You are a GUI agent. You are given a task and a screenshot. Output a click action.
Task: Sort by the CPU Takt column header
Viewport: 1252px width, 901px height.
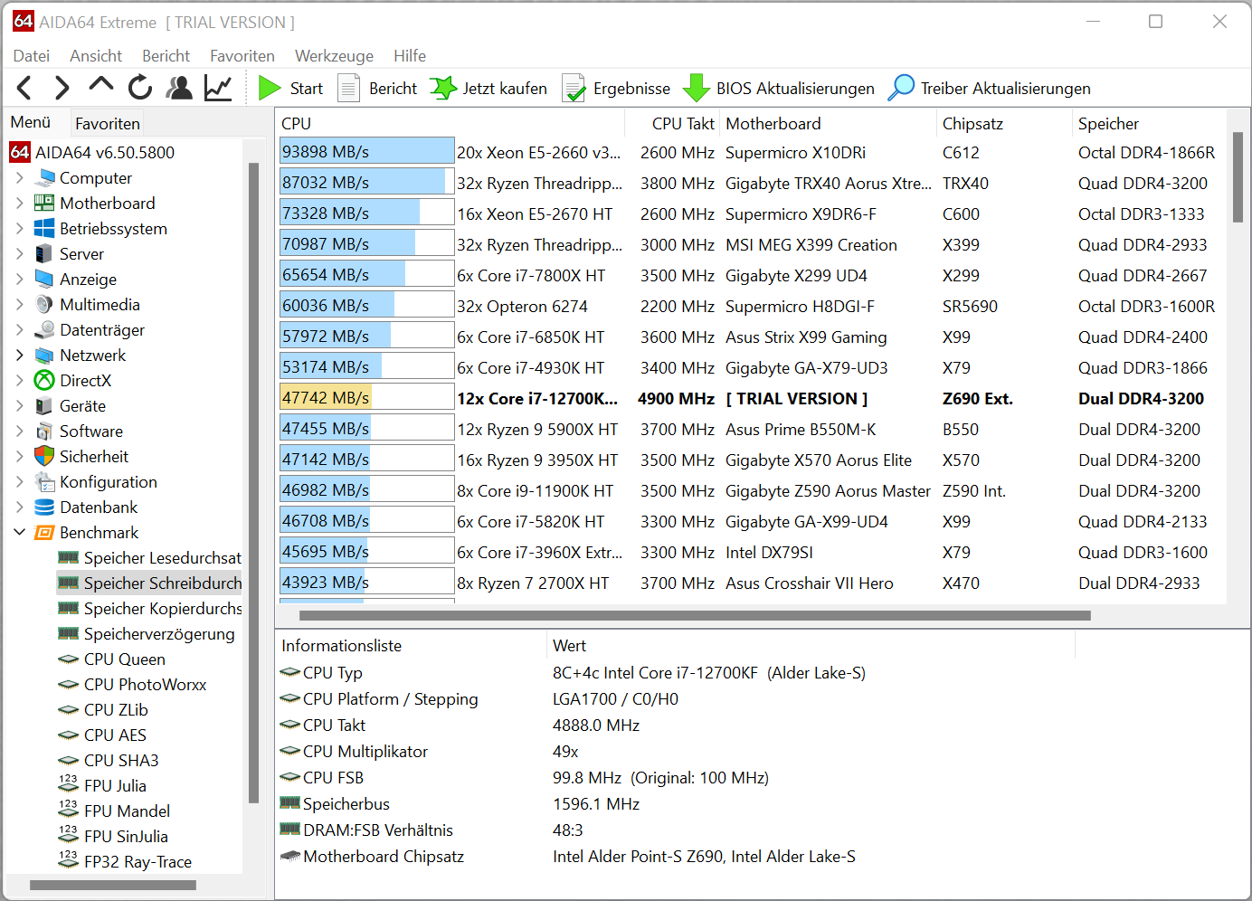point(670,124)
